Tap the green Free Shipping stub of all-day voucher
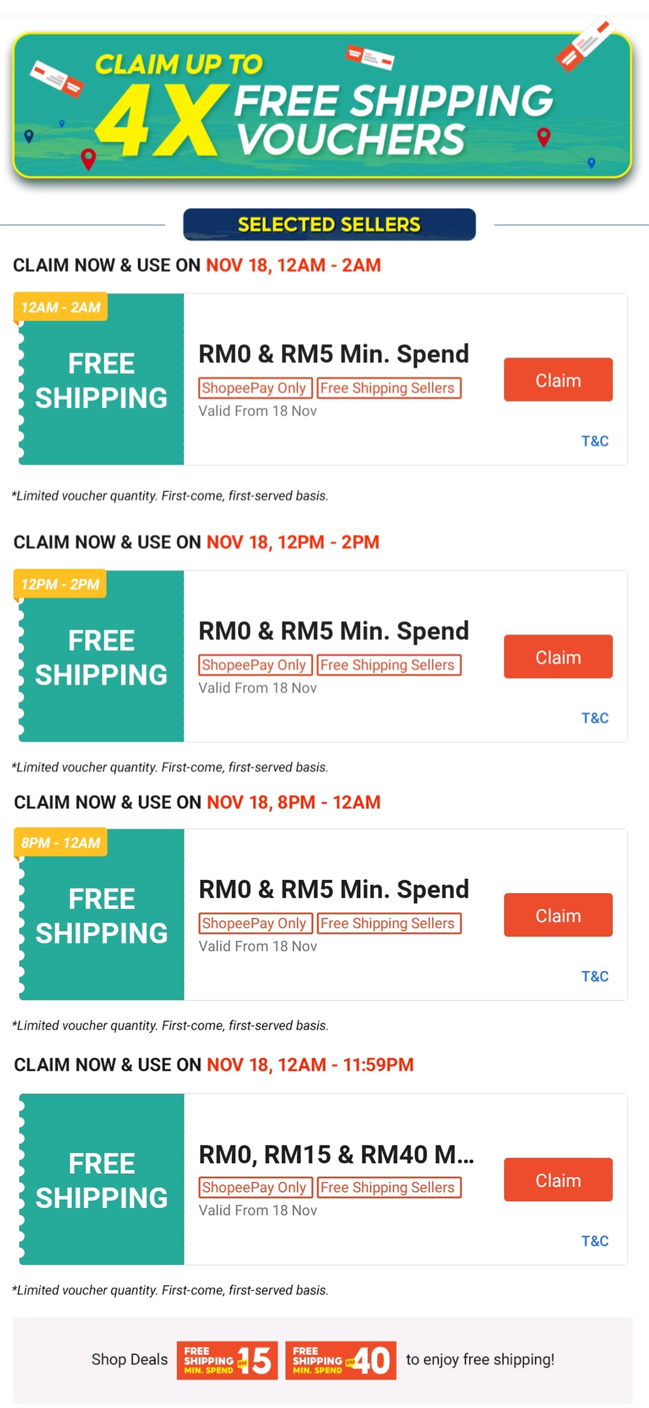Viewport: 649px width, 1408px height. pyautogui.click(x=102, y=1181)
